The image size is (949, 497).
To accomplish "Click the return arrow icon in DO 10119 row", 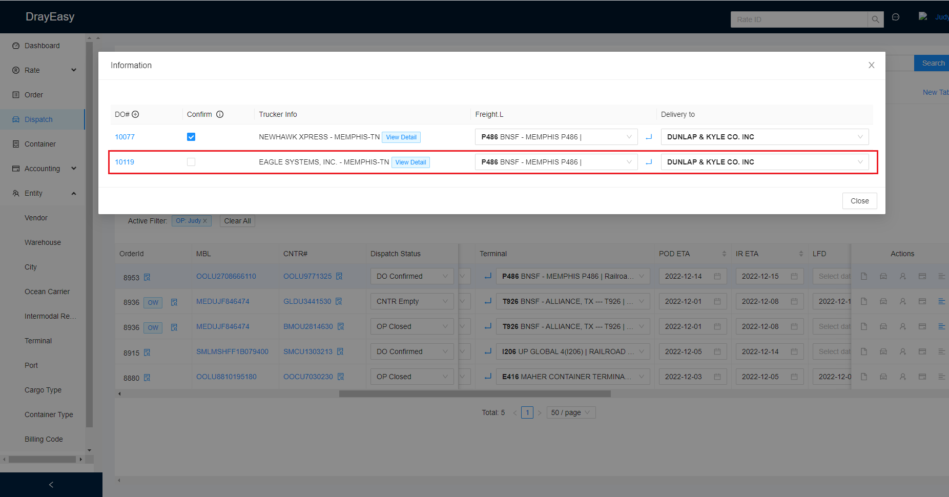I will click(649, 162).
